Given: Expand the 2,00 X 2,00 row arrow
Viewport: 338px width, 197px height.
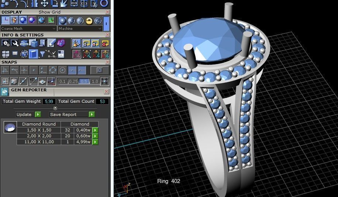Looking at the screenshot, I should (x=95, y=136).
